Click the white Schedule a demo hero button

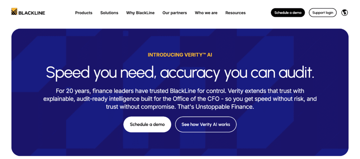click(147, 124)
